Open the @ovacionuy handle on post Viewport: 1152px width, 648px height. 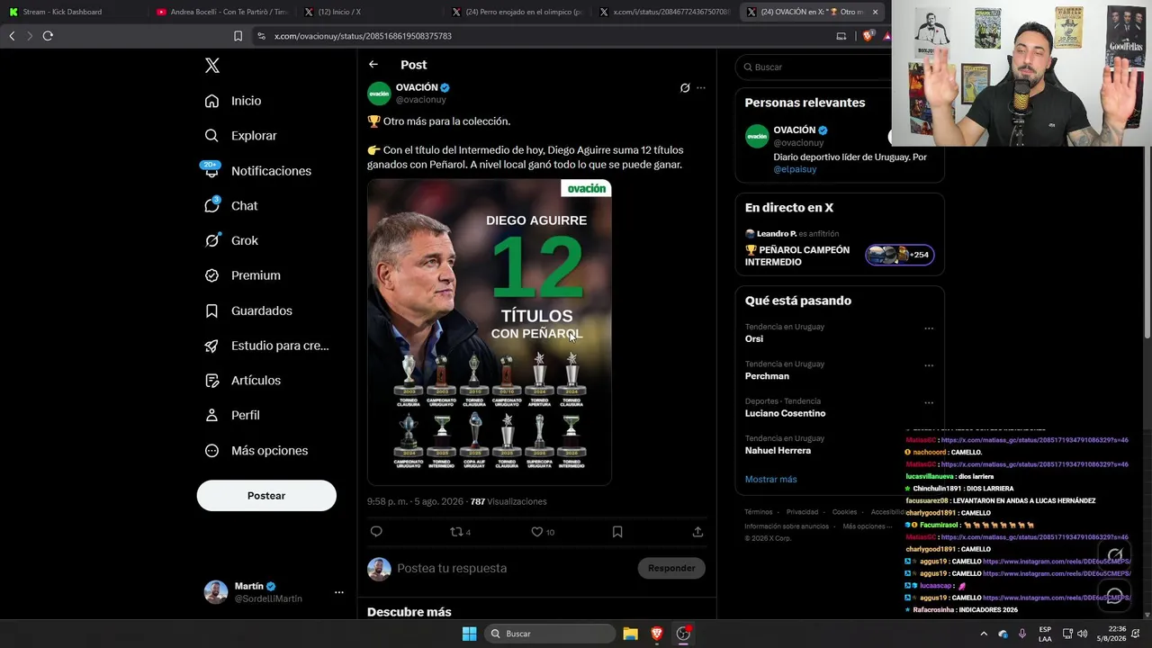(421, 100)
